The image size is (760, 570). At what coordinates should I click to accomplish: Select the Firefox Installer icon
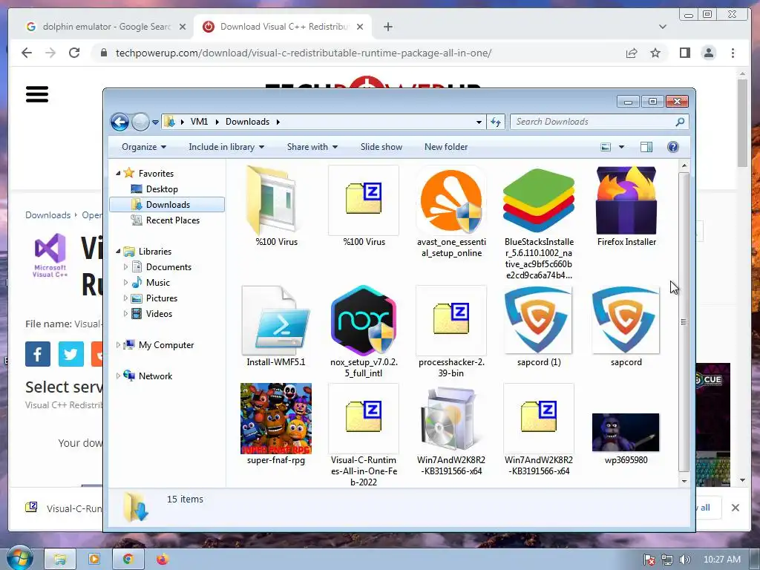click(x=626, y=200)
